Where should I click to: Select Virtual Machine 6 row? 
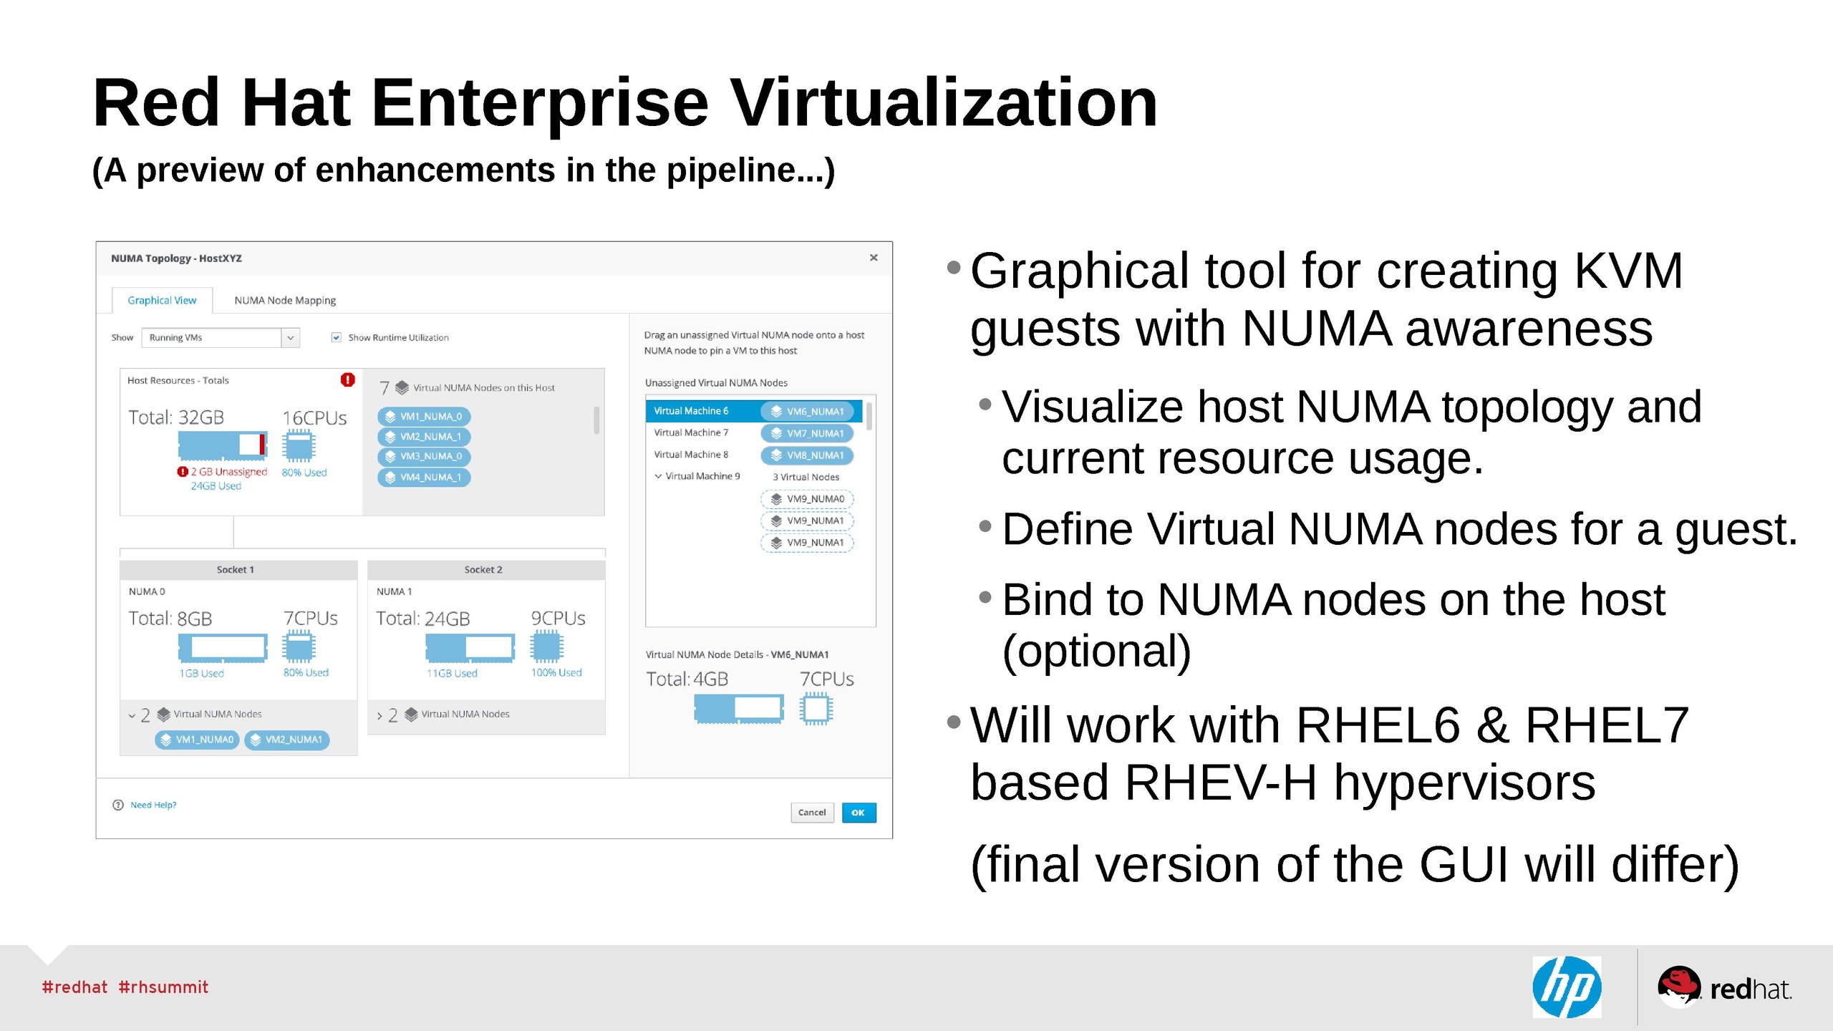click(691, 411)
